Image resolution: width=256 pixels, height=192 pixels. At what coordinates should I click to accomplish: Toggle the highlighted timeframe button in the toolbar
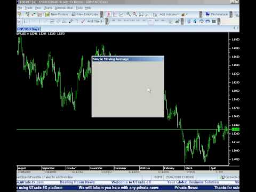coord(151,21)
